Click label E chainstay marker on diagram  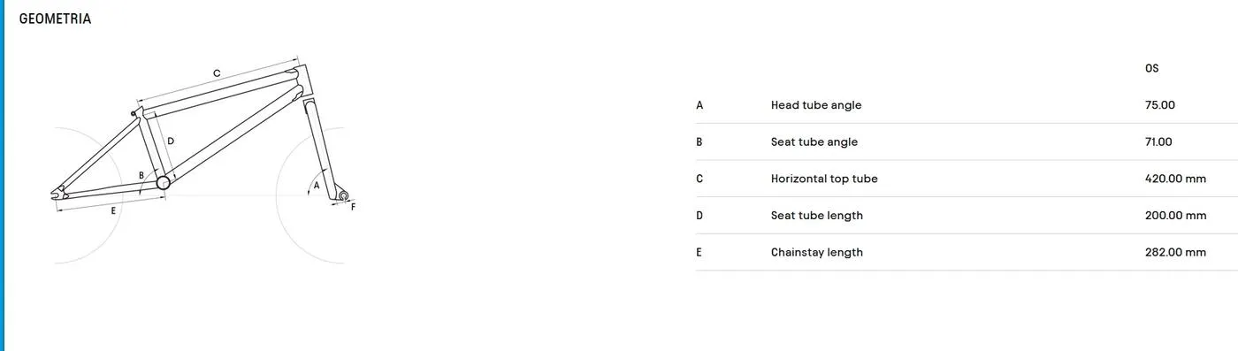click(x=113, y=210)
